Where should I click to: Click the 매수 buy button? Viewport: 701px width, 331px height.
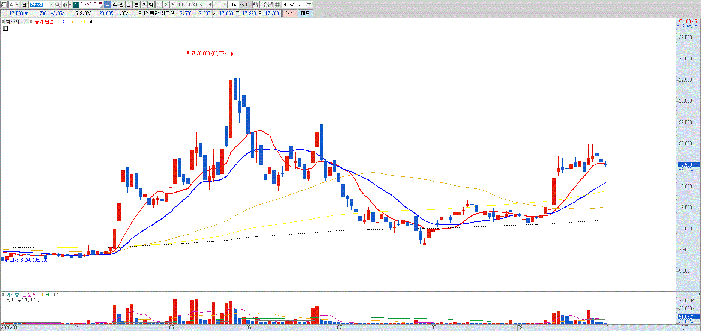pos(290,13)
